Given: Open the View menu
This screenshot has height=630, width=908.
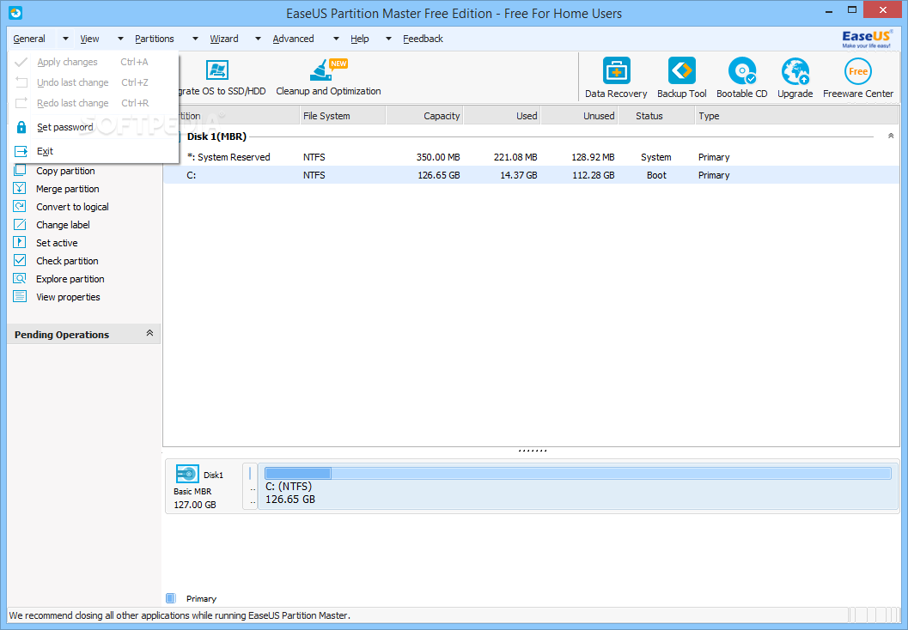Looking at the screenshot, I should [x=89, y=39].
